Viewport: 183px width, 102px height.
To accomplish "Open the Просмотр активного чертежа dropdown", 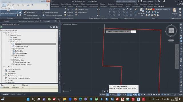I will (x=29, y=30).
